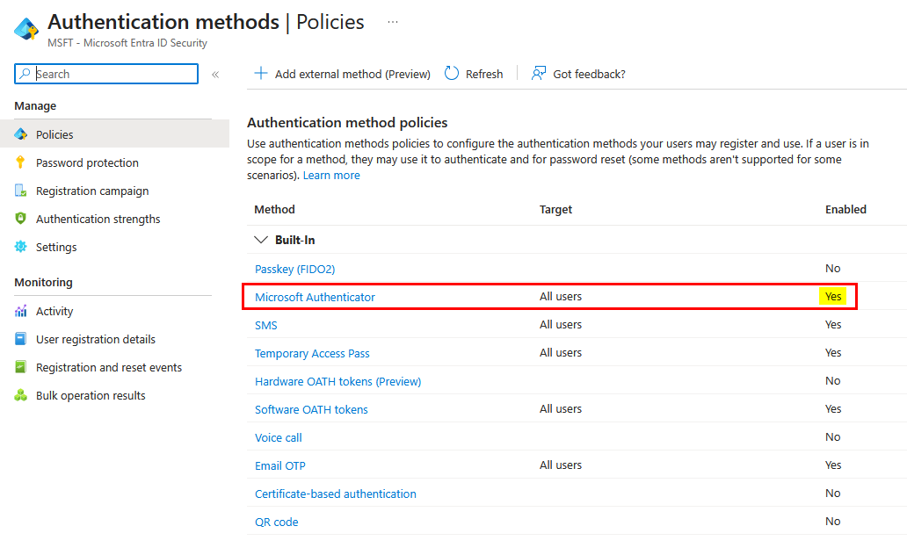The height and width of the screenshot is (555, 907).
Task: Collapse the sidebar with double chevron
Action: click(215, 75)
